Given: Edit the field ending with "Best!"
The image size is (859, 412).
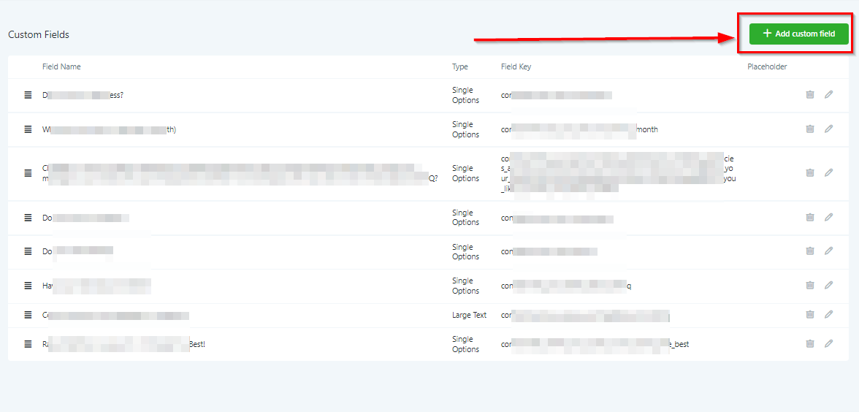Looking at the screenshot, I should (x=828, y=344).
